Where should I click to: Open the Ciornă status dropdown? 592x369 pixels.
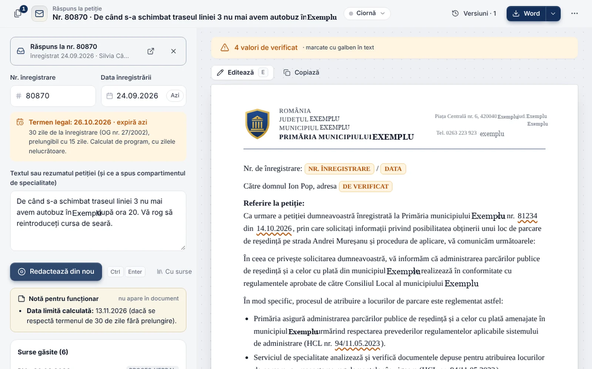click(367, 13)
